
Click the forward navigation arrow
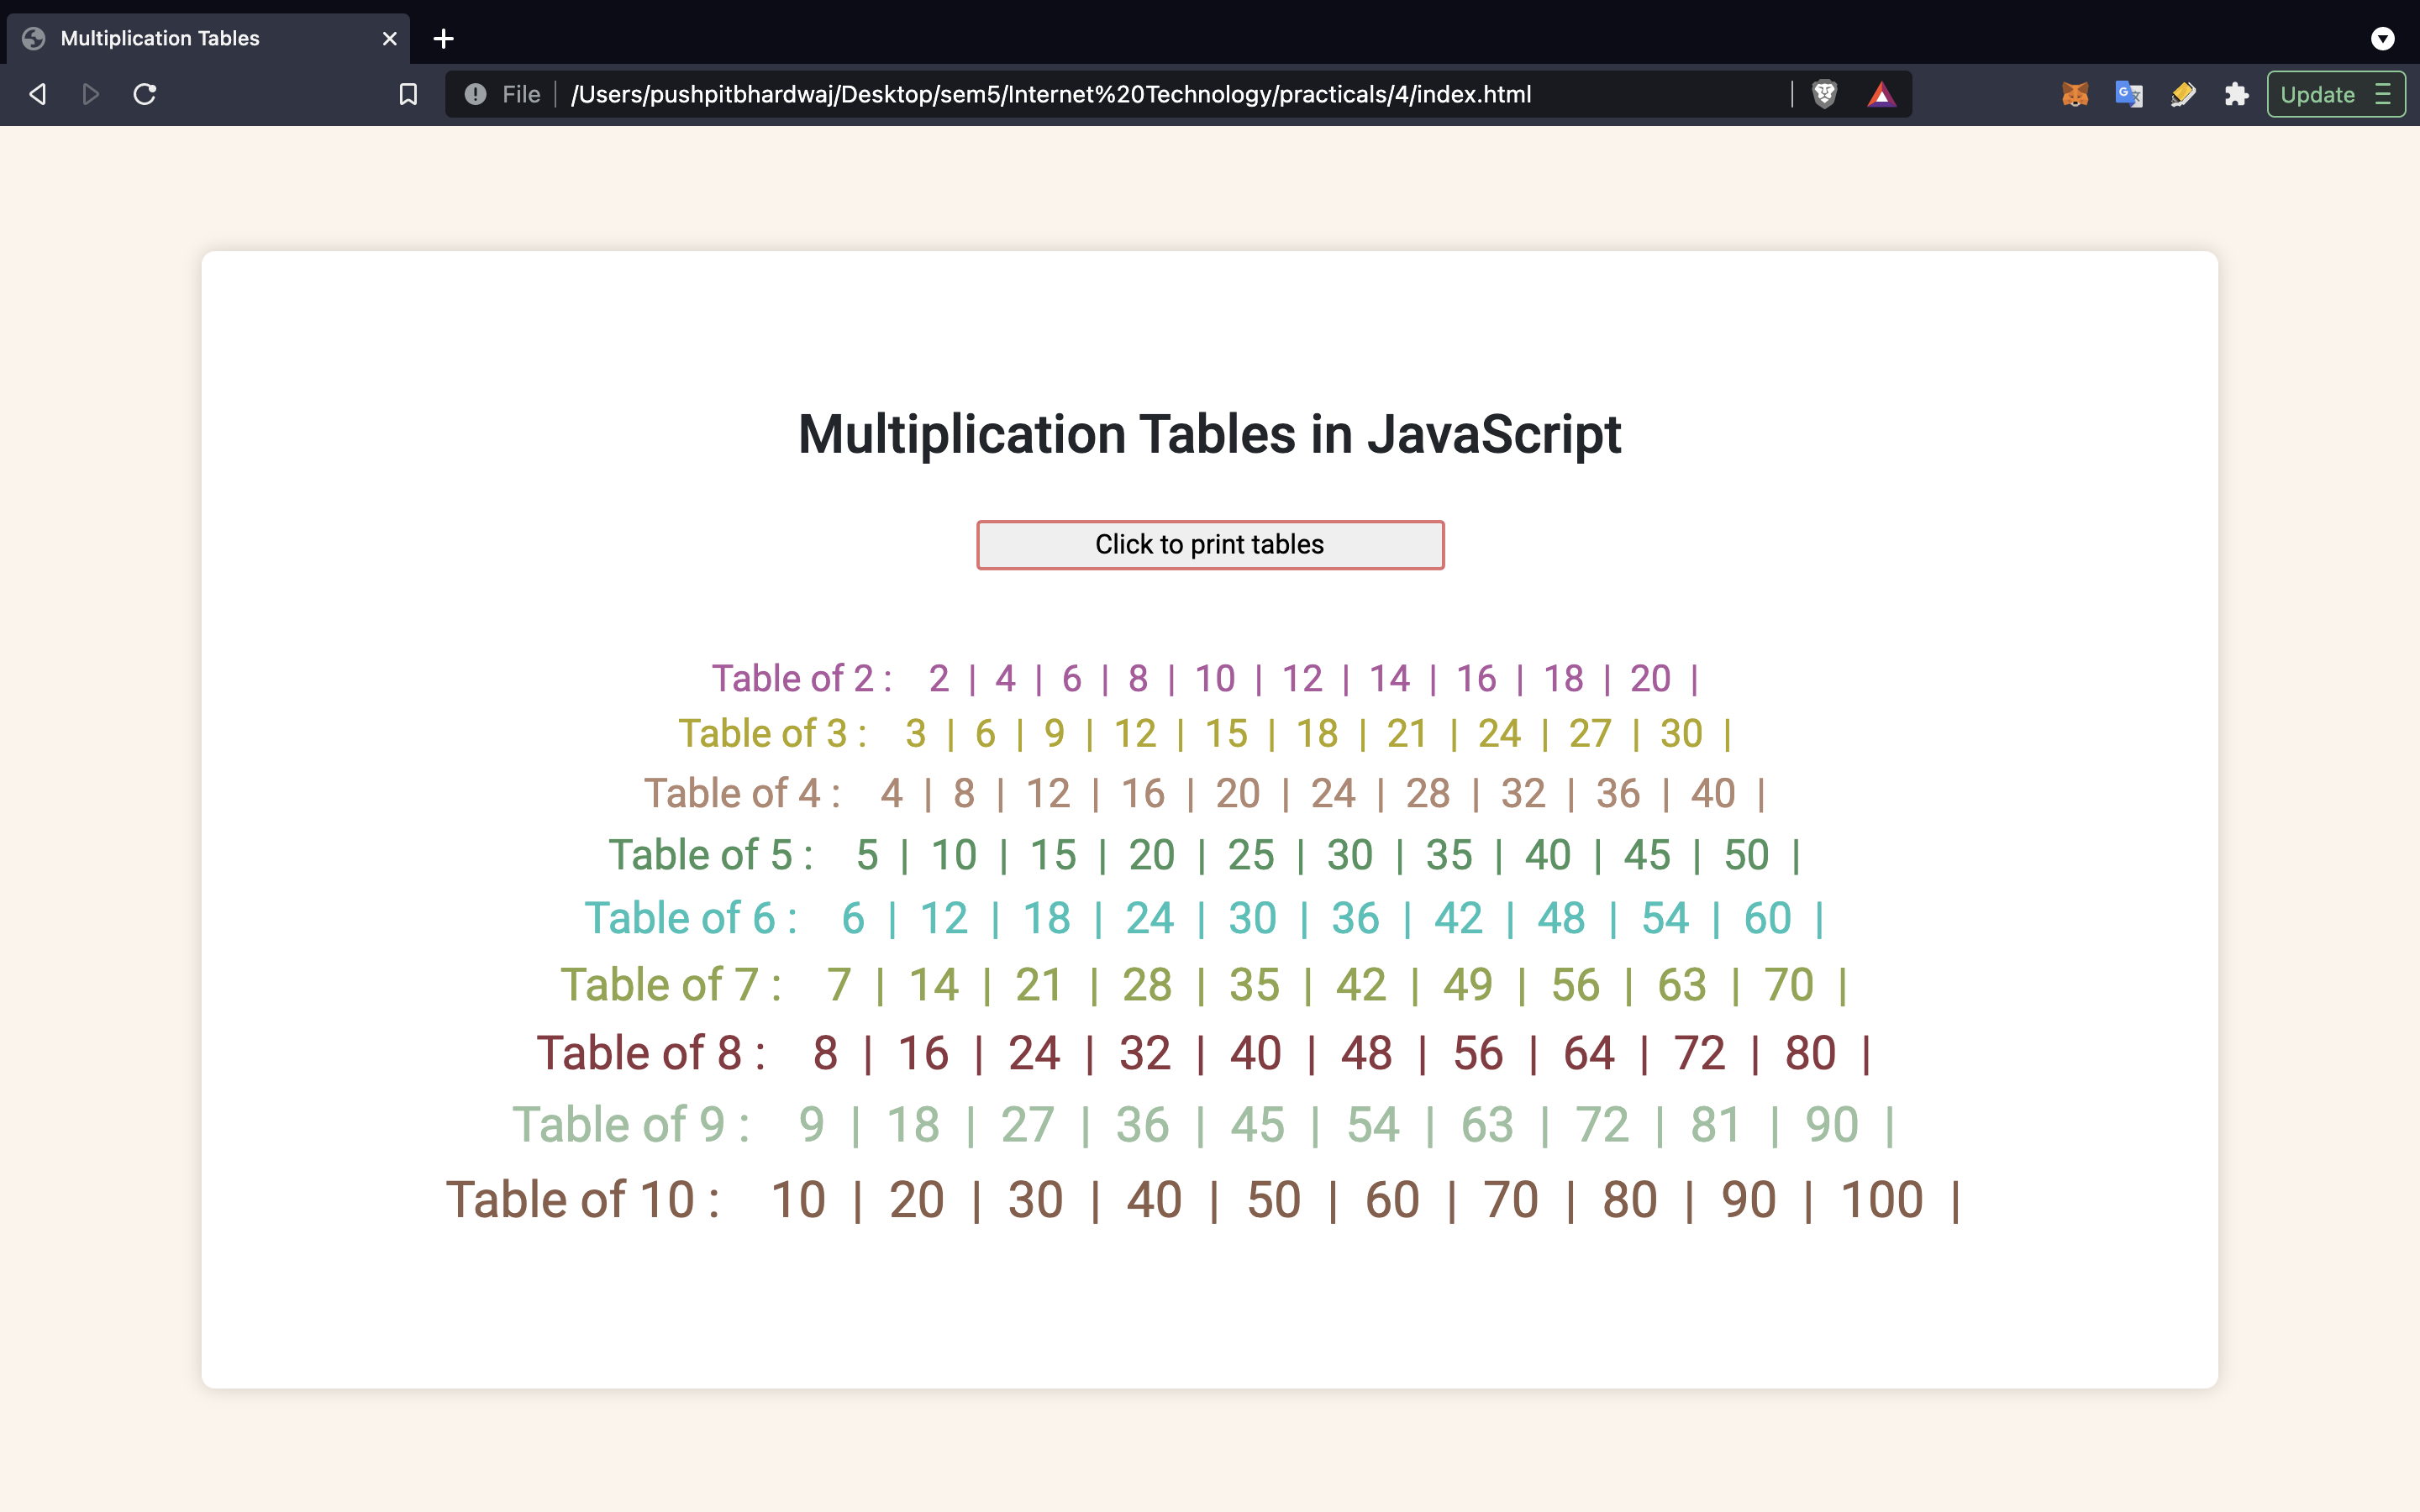(x=91, y=94)
